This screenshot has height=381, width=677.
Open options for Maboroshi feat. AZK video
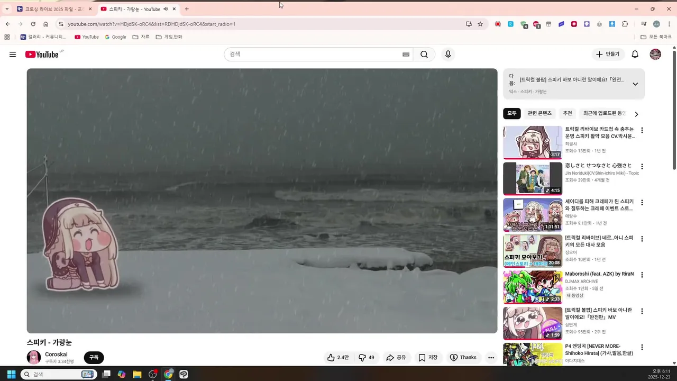[642, 275]
